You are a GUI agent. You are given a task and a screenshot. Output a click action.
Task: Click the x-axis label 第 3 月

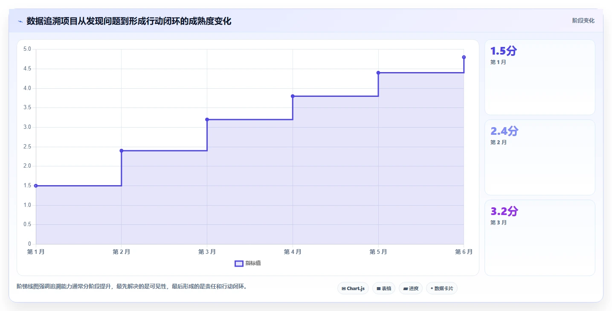[207, 252]
